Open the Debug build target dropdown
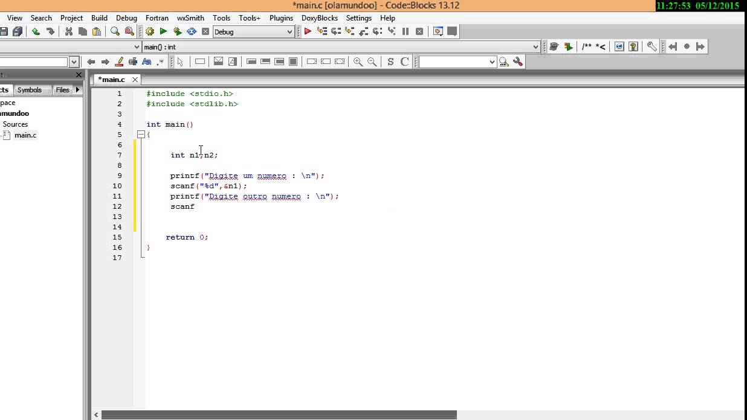 (x=253, y=31)
